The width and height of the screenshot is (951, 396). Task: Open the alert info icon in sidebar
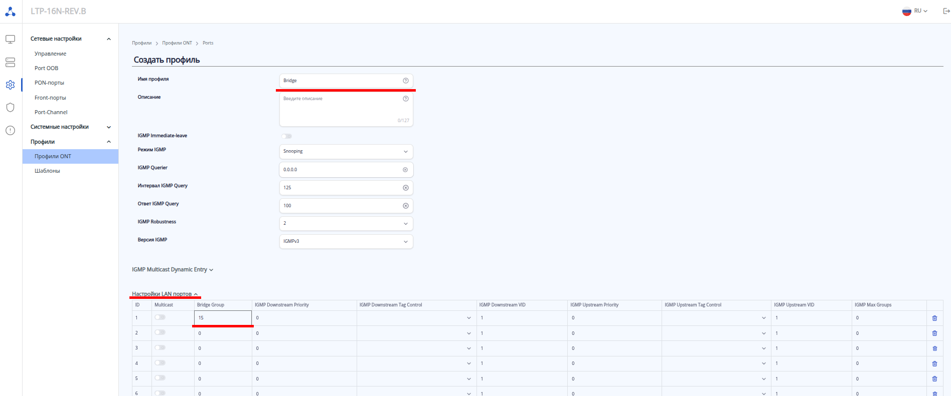(x=10, y=131)
